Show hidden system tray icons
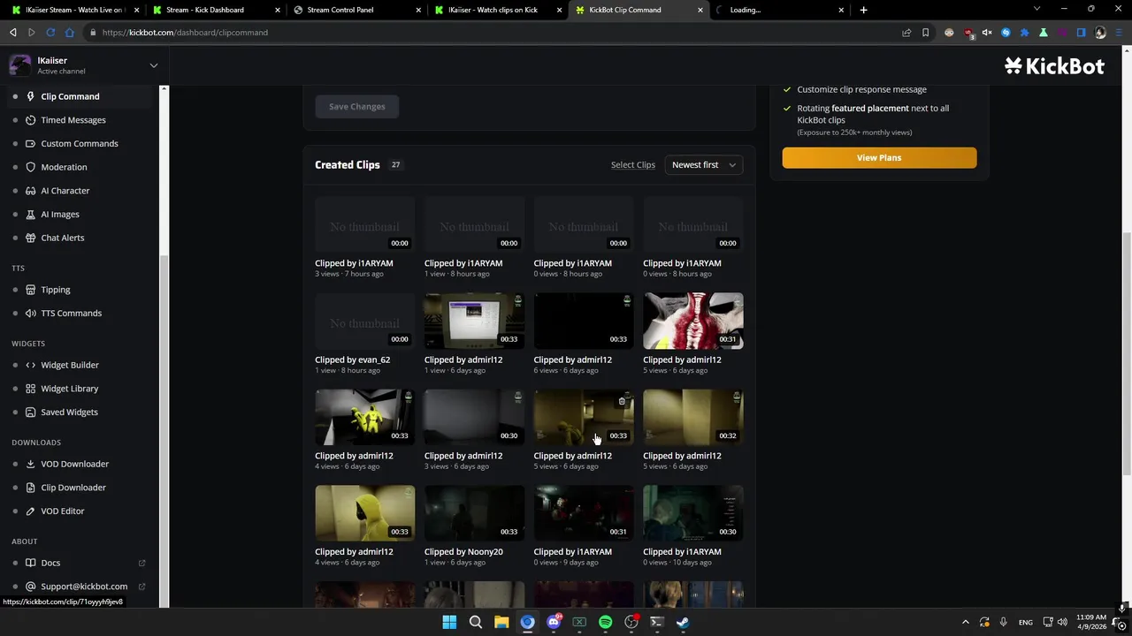The image size is (1132, 636). (x=965, y=622)
